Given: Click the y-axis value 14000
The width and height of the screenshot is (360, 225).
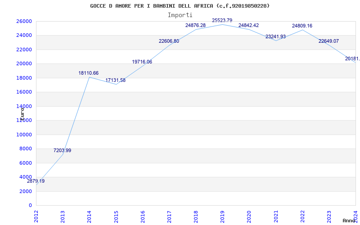Looking at the screenshot, I should tap(24, 106).
